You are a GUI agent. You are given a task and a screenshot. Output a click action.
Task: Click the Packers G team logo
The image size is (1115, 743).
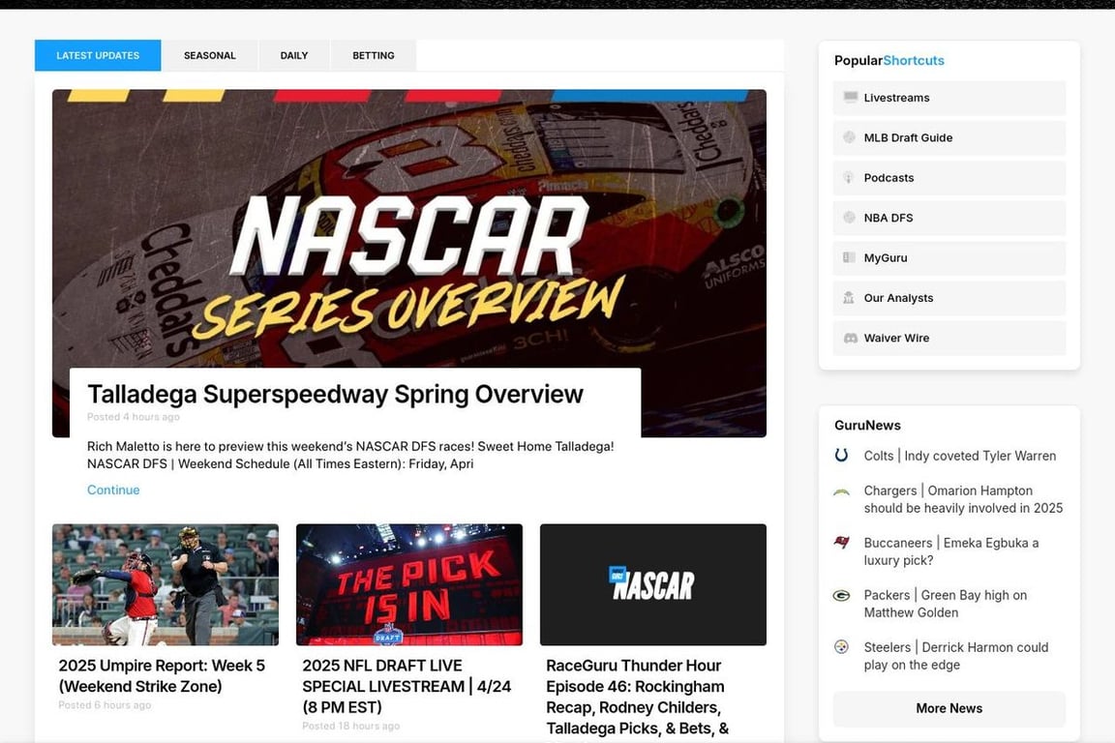click(841, 595)
